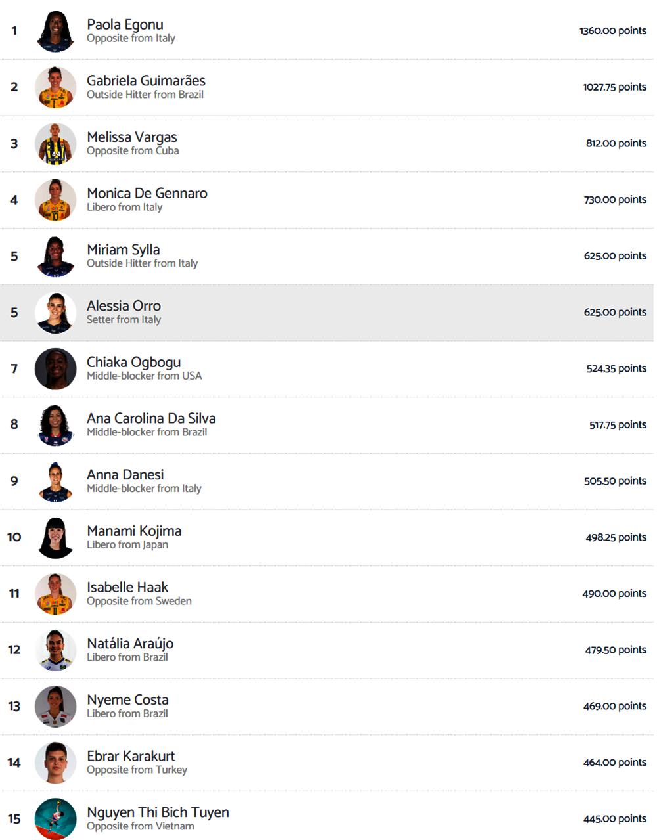
Task: Click the avatar photo beside Melissa Vargas
Action: click(55, 144)
